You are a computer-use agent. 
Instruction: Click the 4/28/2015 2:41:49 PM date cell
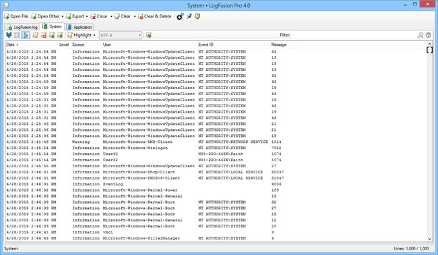[x=31, y=142]
